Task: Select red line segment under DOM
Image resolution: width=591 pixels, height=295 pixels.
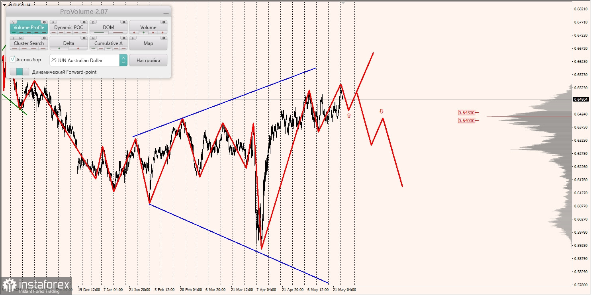Action: 118,32
